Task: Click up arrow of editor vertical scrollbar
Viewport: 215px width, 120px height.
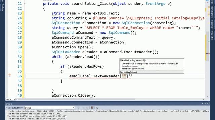Action: coord(207,3)
